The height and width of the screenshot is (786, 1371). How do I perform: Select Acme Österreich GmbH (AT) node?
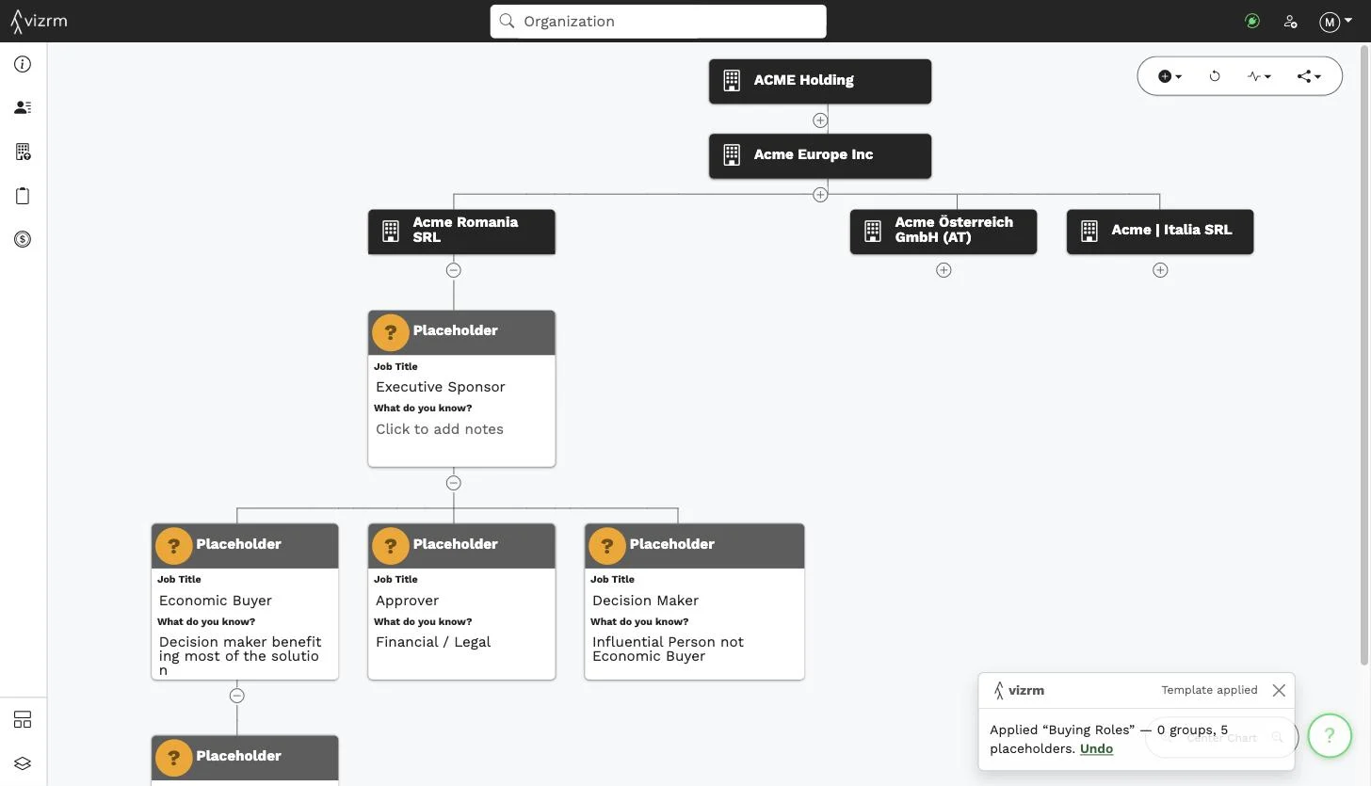click(944, 231)
